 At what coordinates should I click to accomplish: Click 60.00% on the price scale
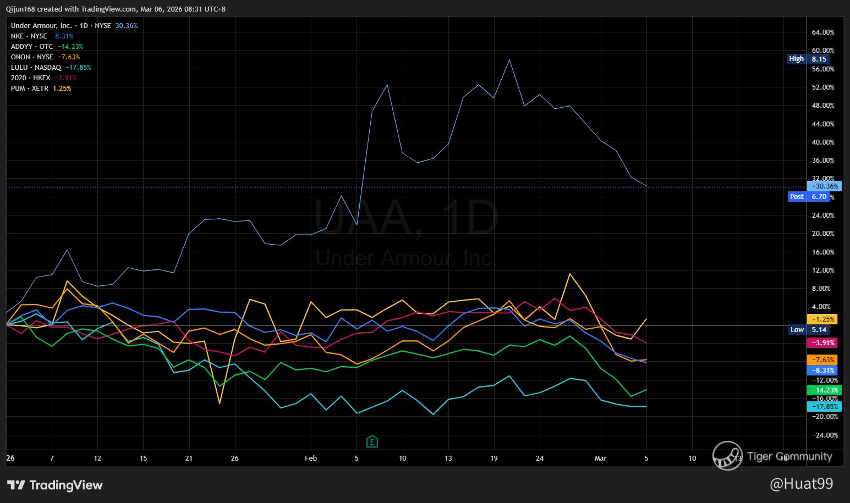823,51
